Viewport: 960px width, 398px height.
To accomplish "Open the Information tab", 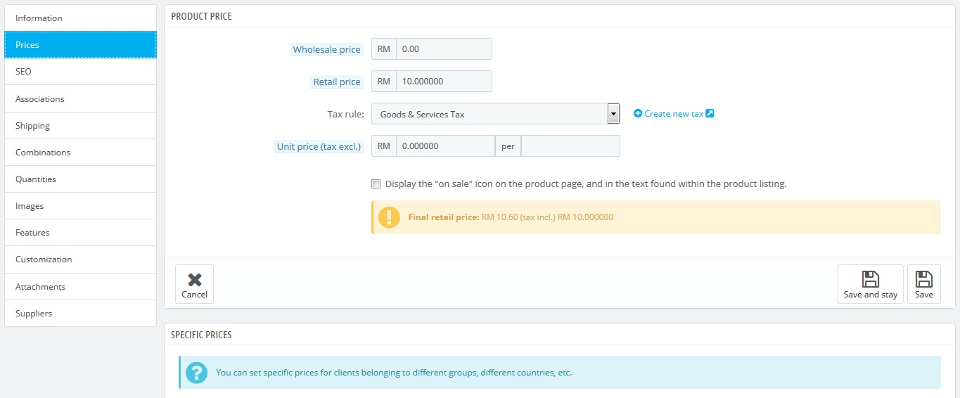I will (x=80, y=18).
